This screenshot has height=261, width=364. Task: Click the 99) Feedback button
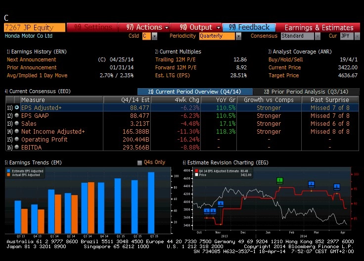[x=249, y=27]
